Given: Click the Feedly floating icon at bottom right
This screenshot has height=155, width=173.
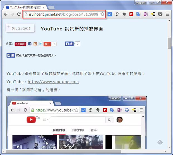Looking at the screenshot, I should click(160, 142).
